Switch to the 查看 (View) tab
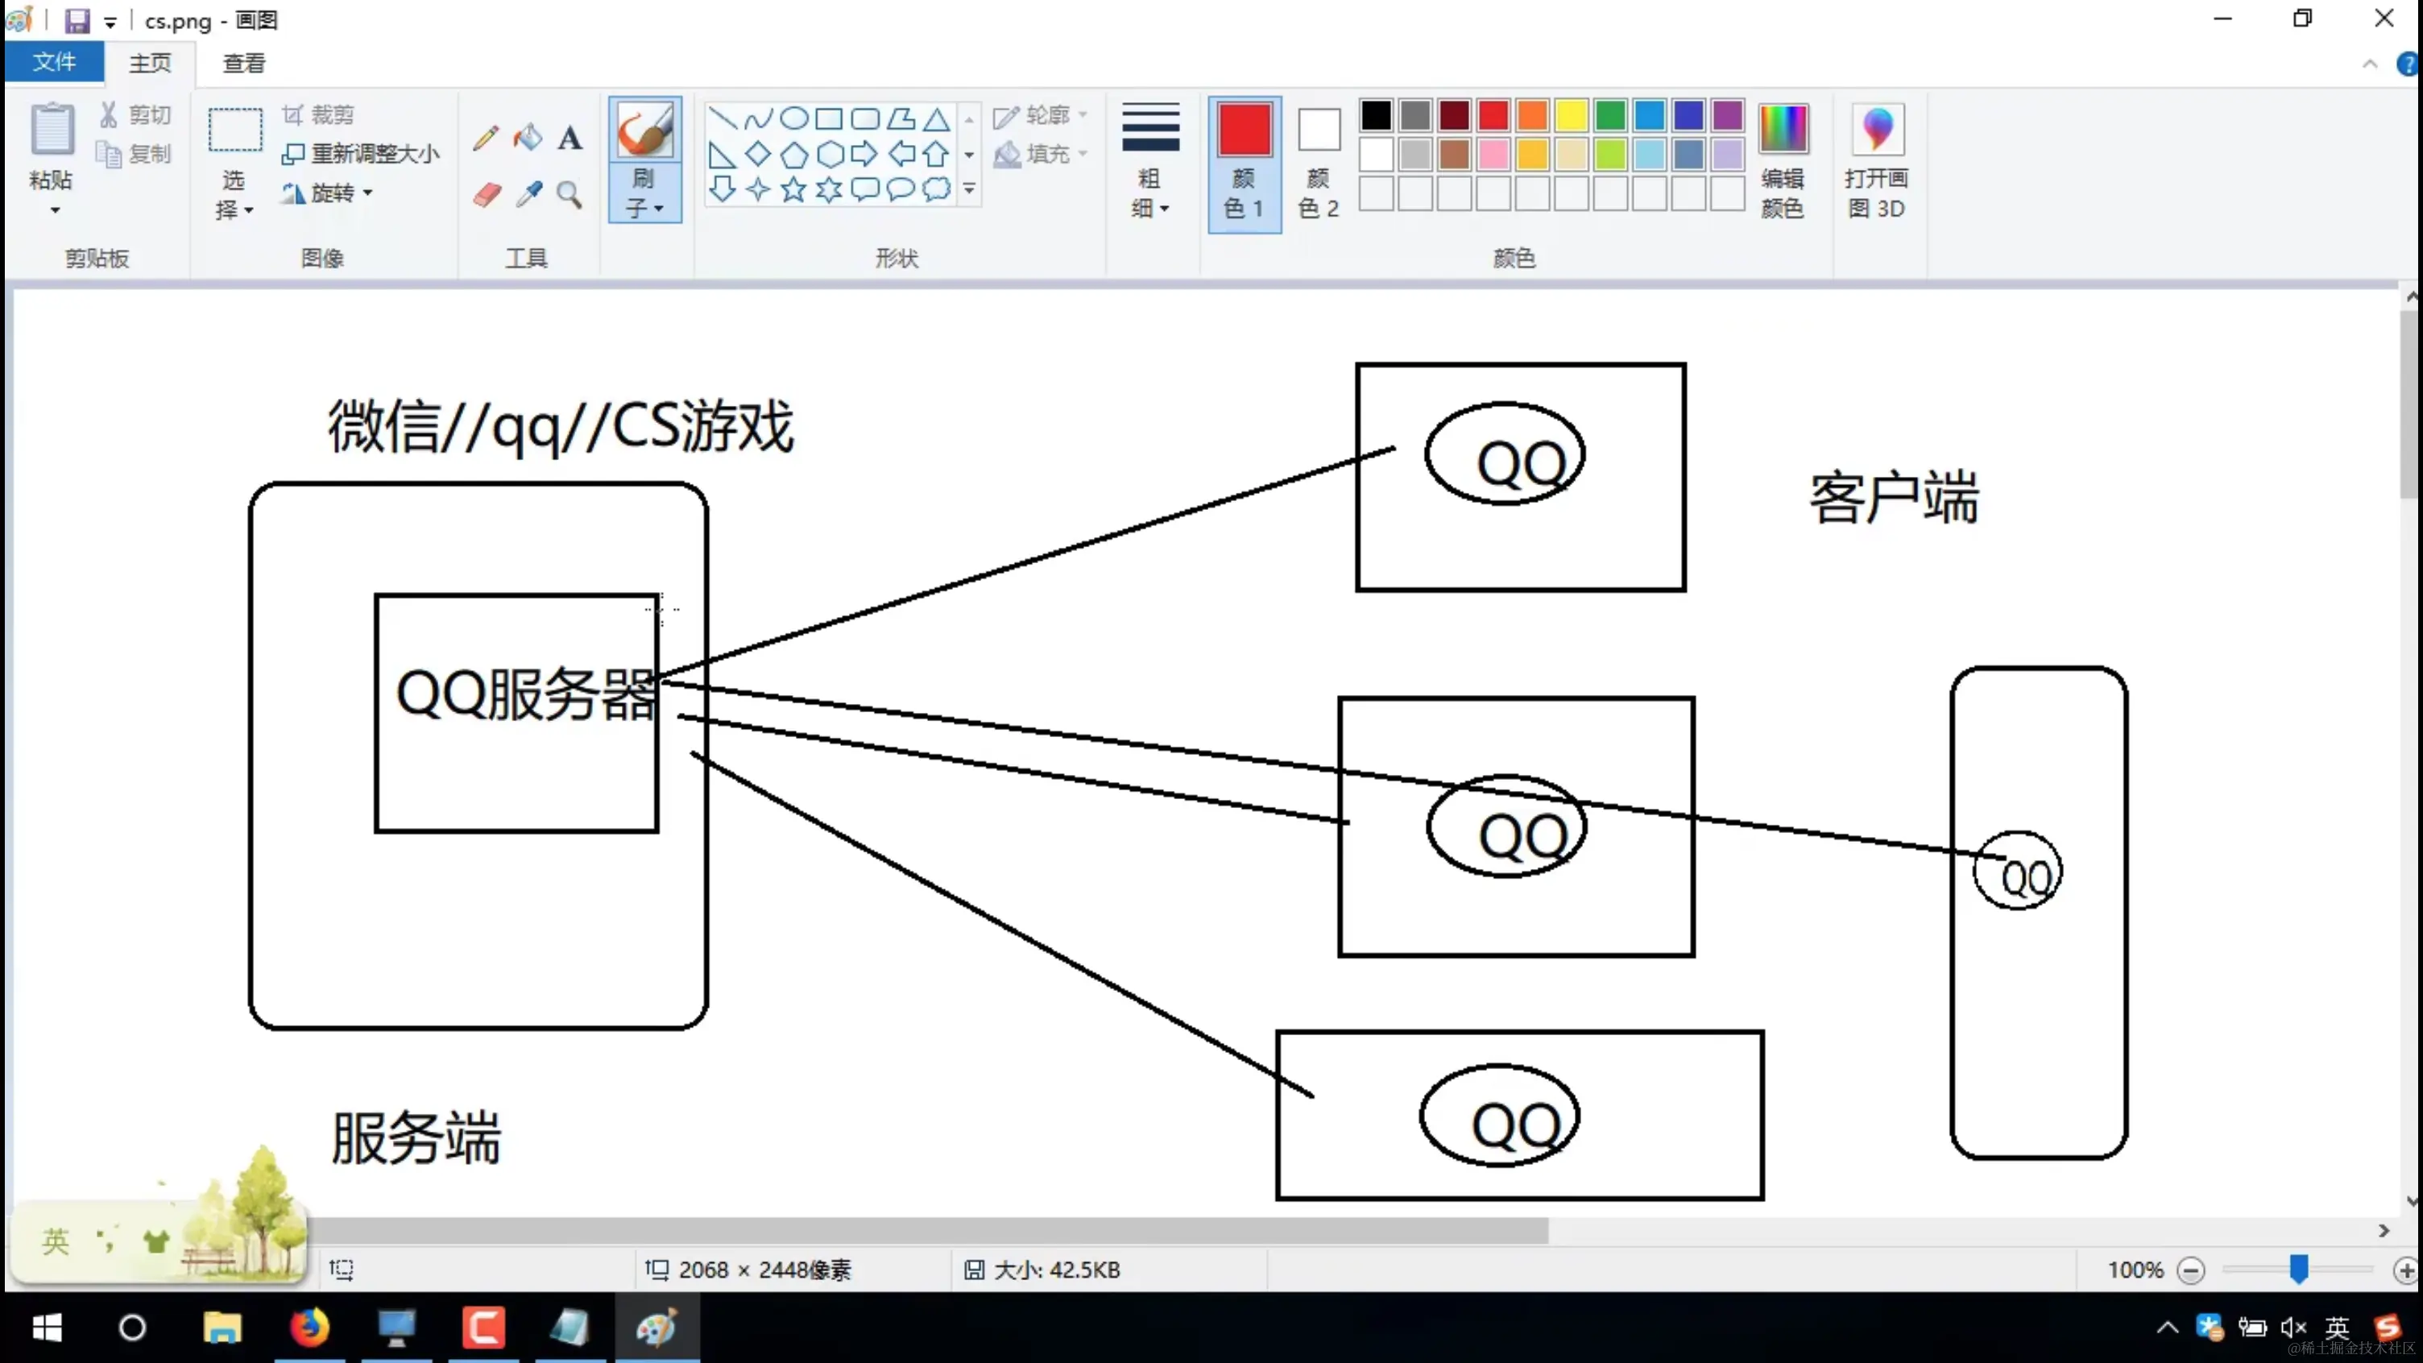This screenshot has height=1363, width=2423. (243, 63)
